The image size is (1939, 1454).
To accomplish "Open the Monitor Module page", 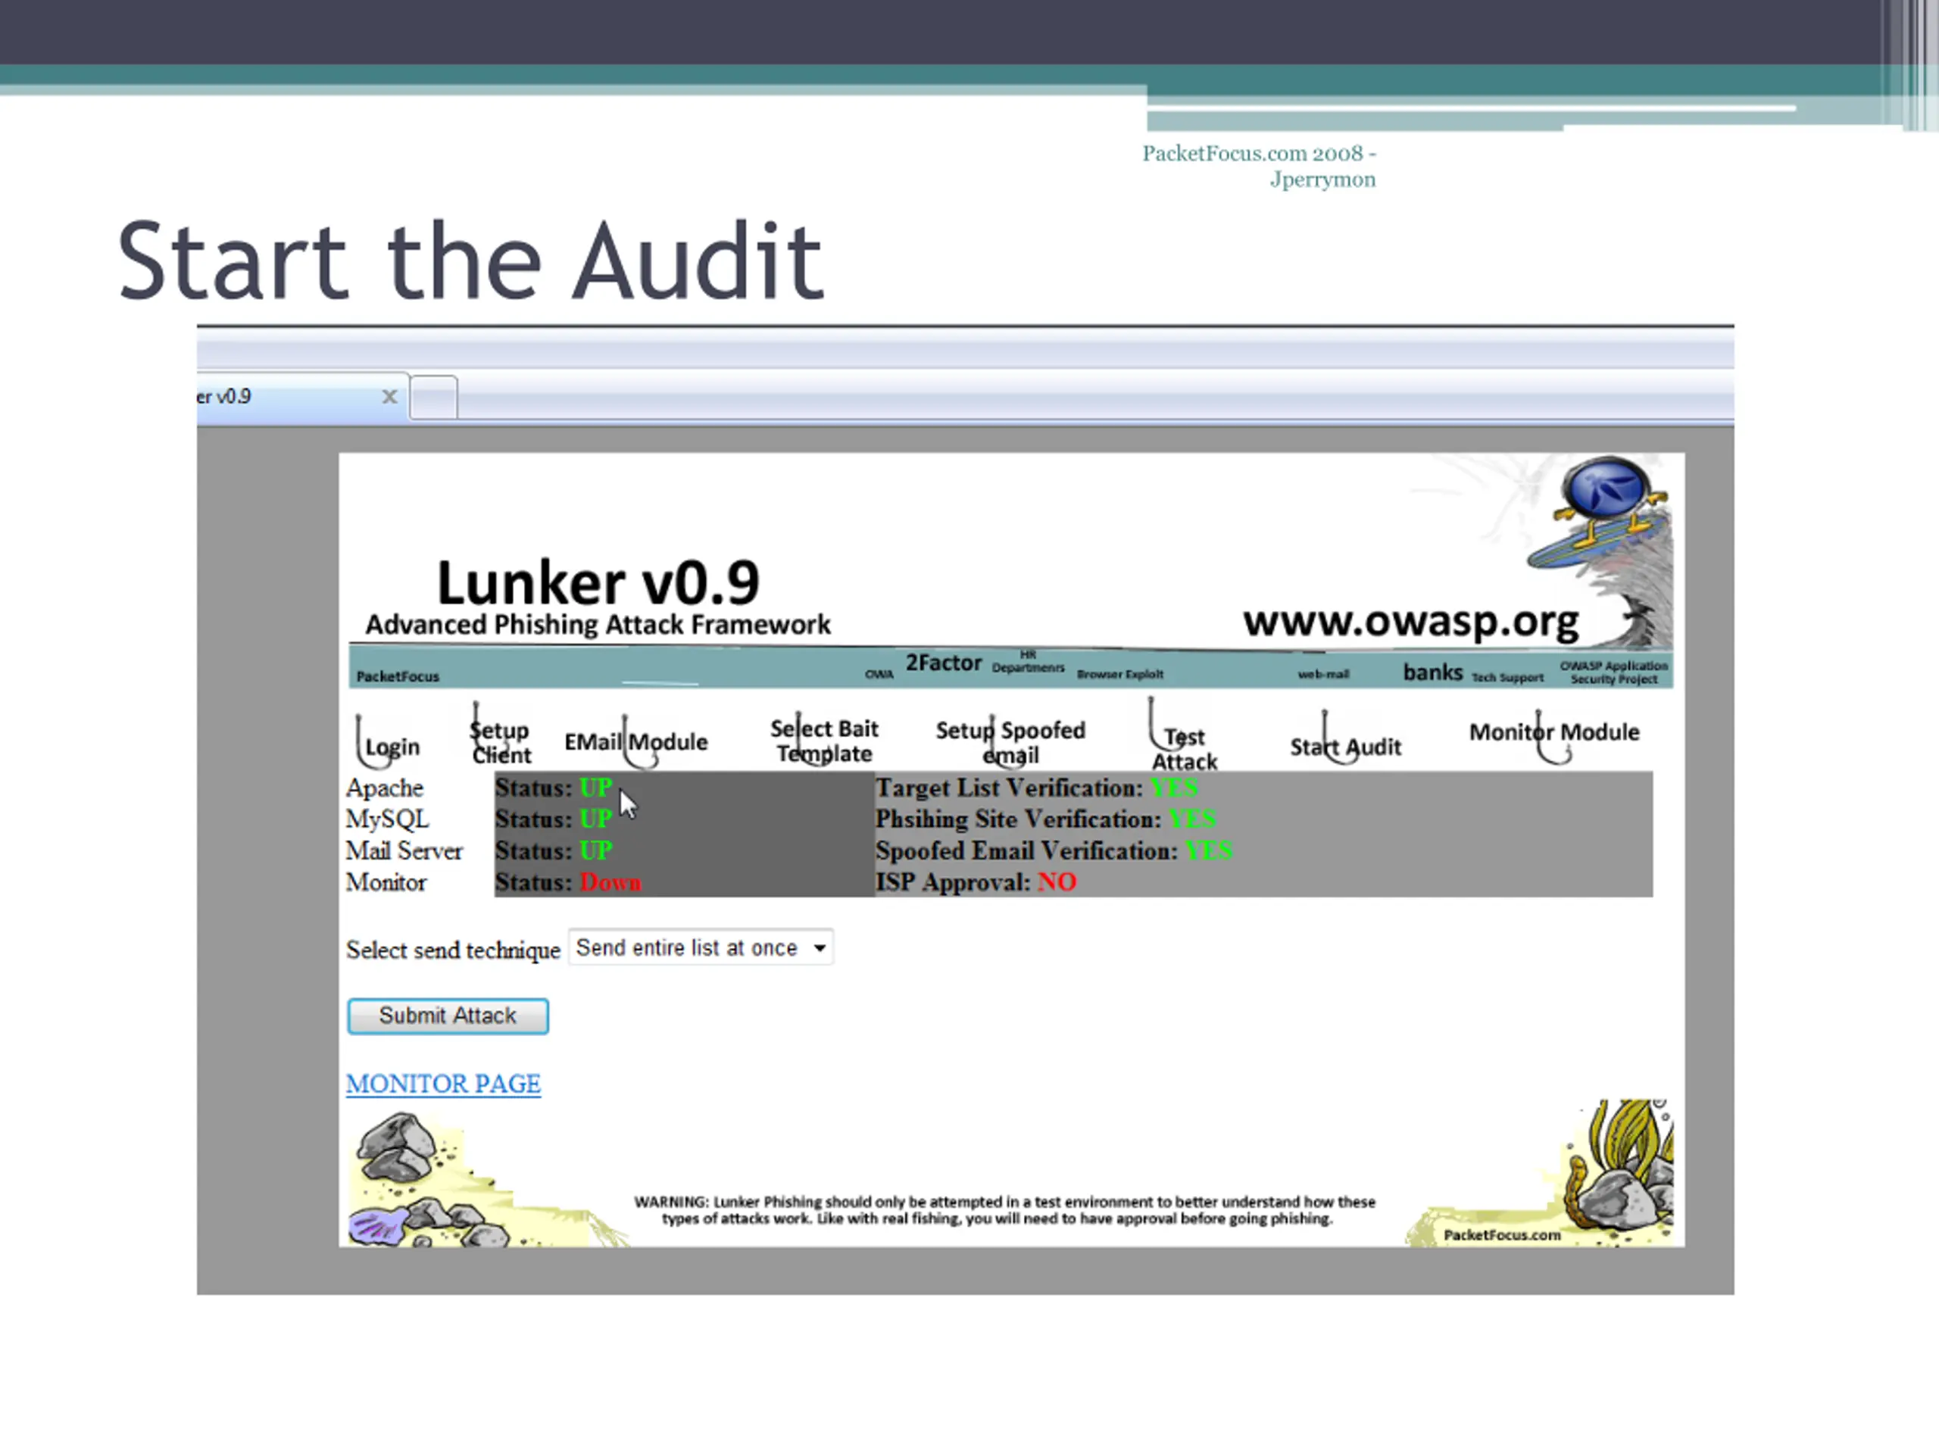I will pos(1553,732).
